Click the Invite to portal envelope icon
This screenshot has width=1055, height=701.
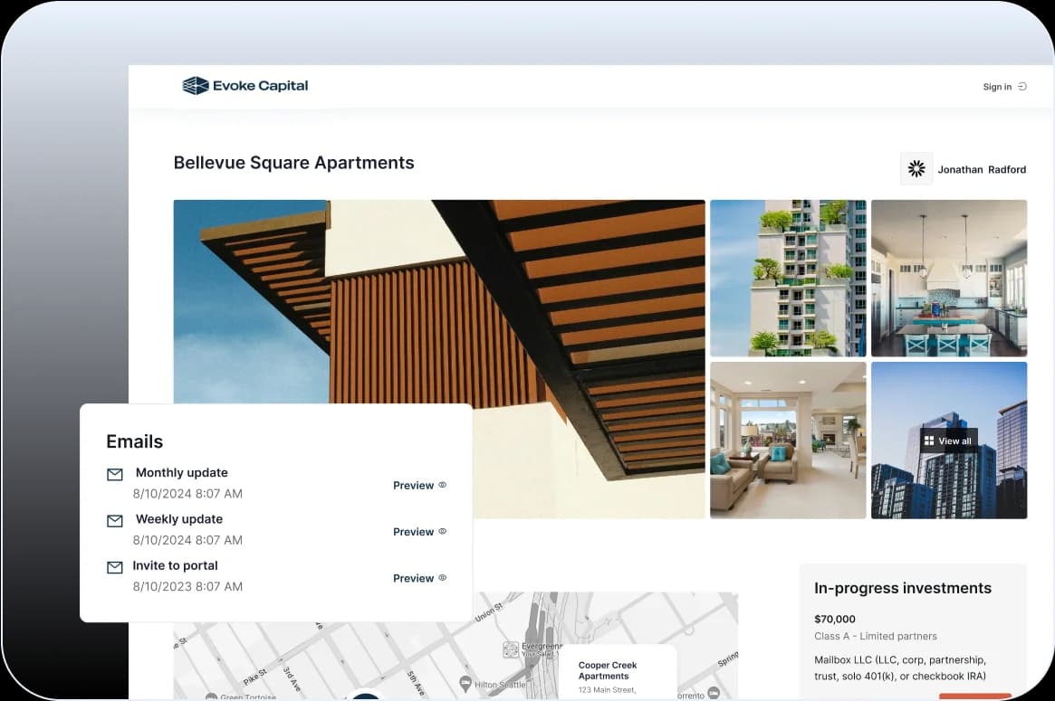coord(115,567)
